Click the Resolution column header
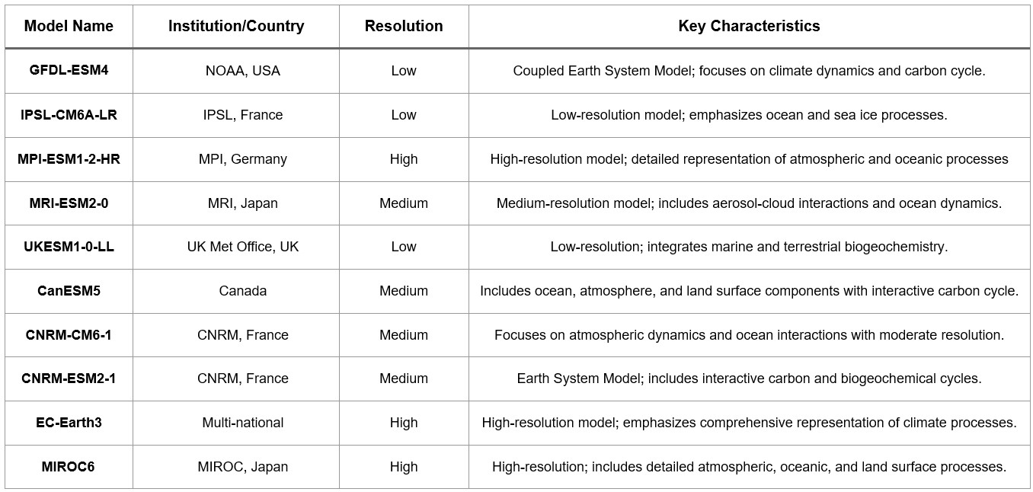This screenshot has width=1033, height=492. coord(404,26)
